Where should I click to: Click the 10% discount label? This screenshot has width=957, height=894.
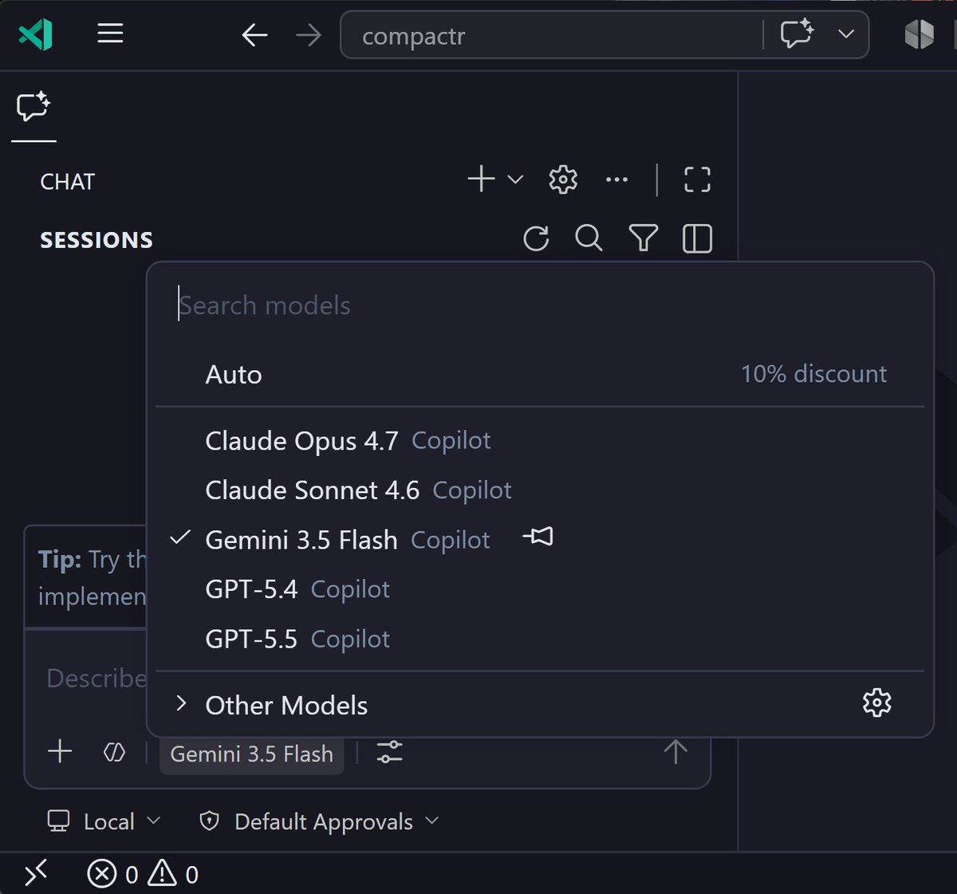(813, 374)
